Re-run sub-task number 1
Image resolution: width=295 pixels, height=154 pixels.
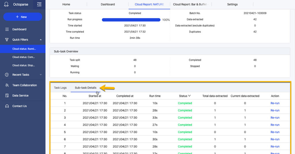pyautogui.click(x=275, y=103)
